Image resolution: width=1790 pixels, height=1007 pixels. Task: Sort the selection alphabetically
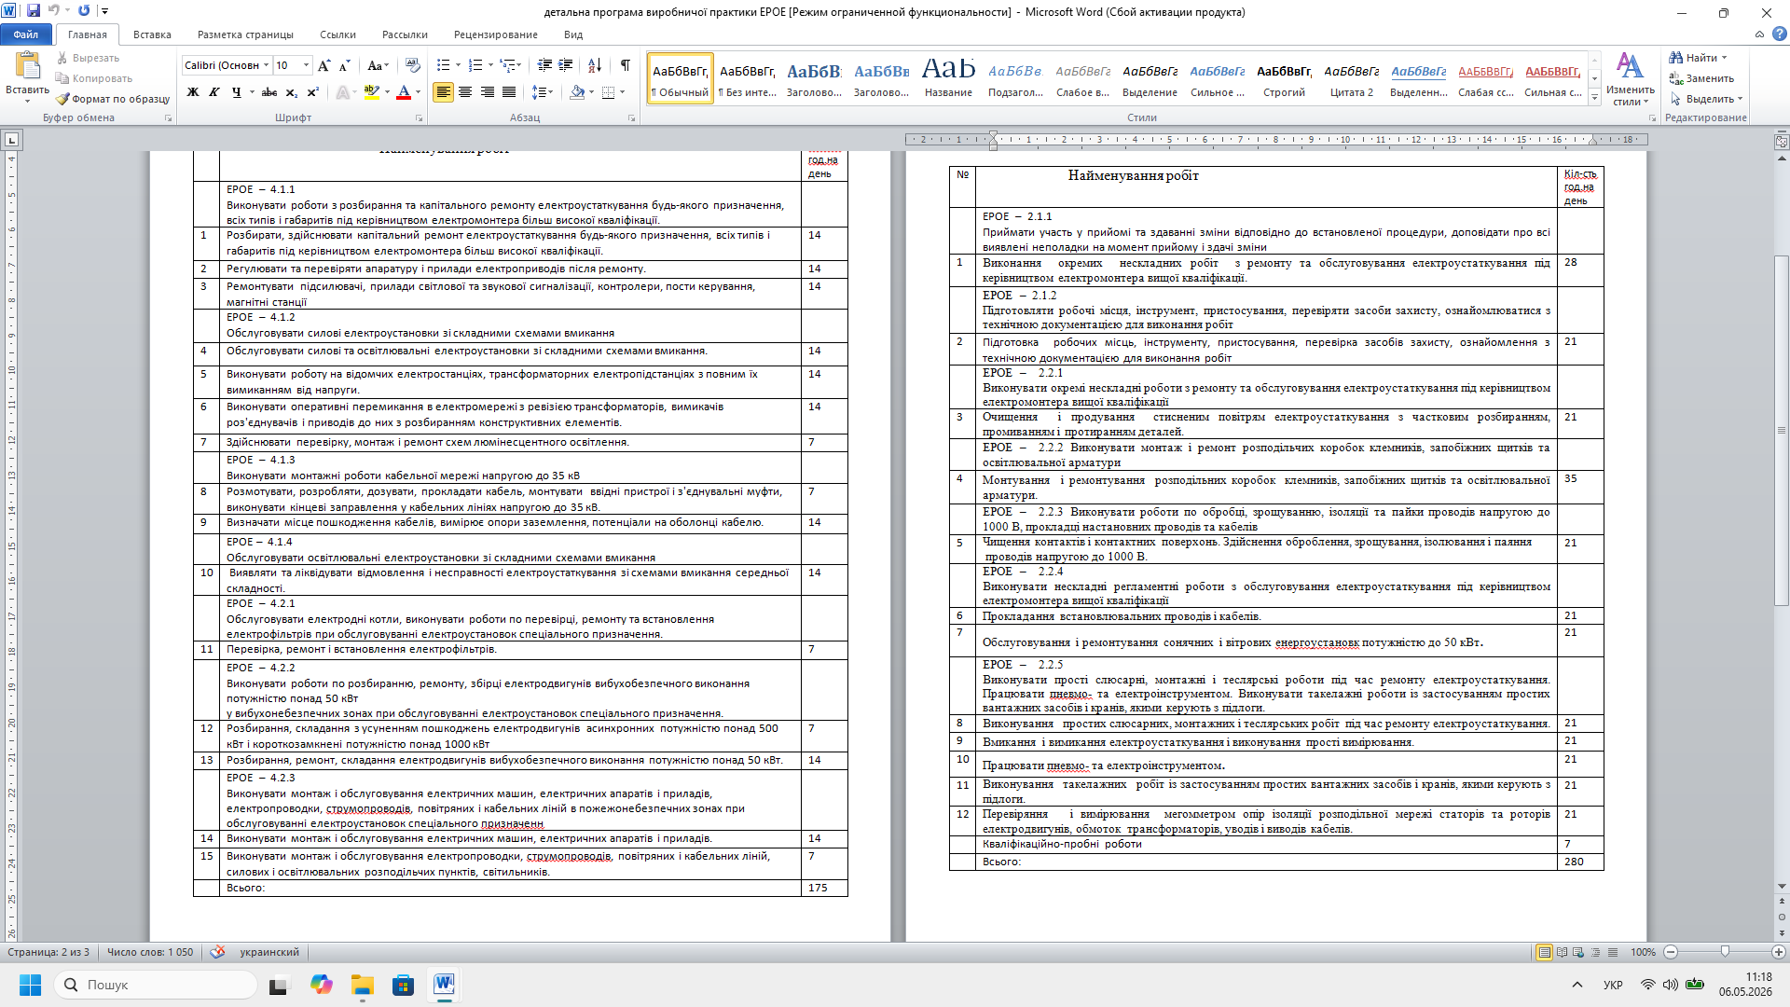595,65
